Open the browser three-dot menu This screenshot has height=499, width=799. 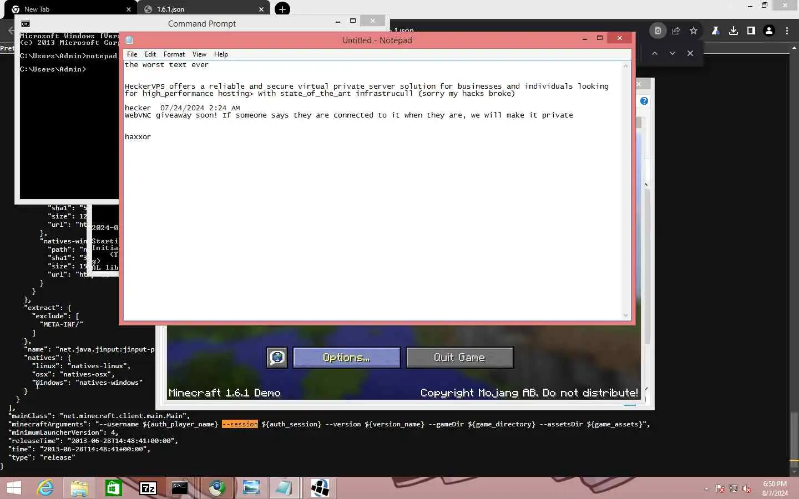(787, 31)
